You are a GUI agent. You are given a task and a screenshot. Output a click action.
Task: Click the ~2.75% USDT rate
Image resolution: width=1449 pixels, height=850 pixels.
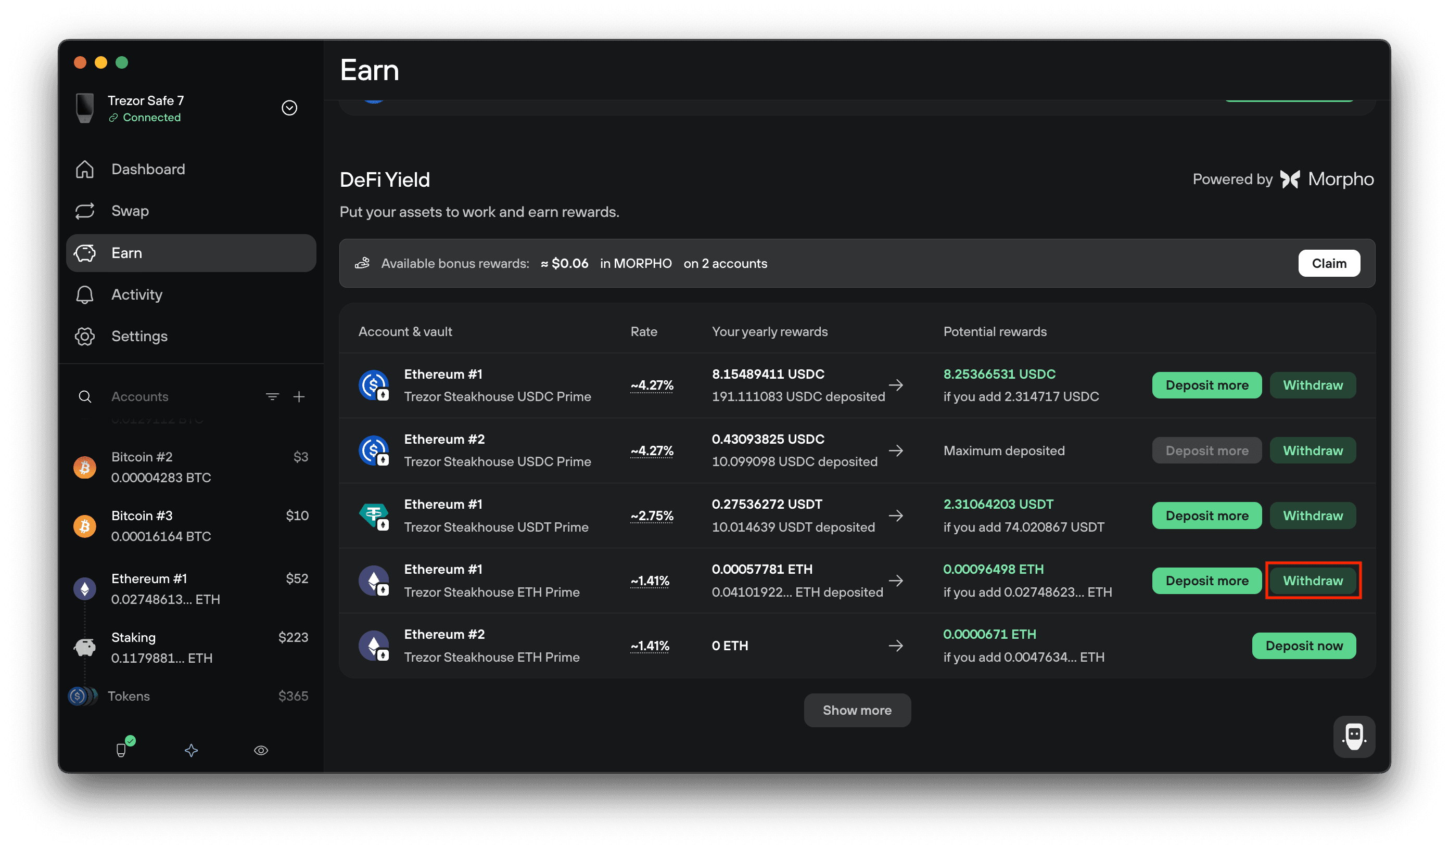click(652, 516)
